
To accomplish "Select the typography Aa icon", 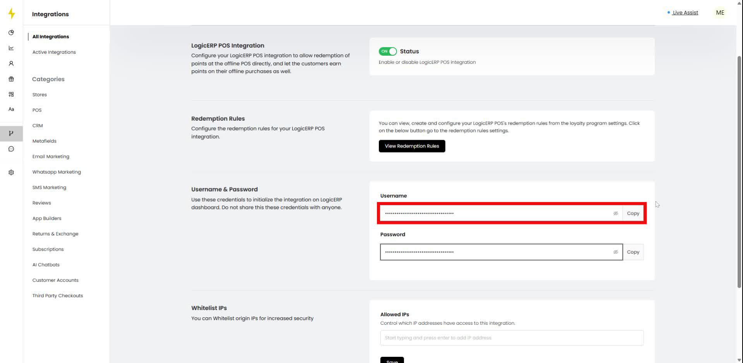I will 11,109.
